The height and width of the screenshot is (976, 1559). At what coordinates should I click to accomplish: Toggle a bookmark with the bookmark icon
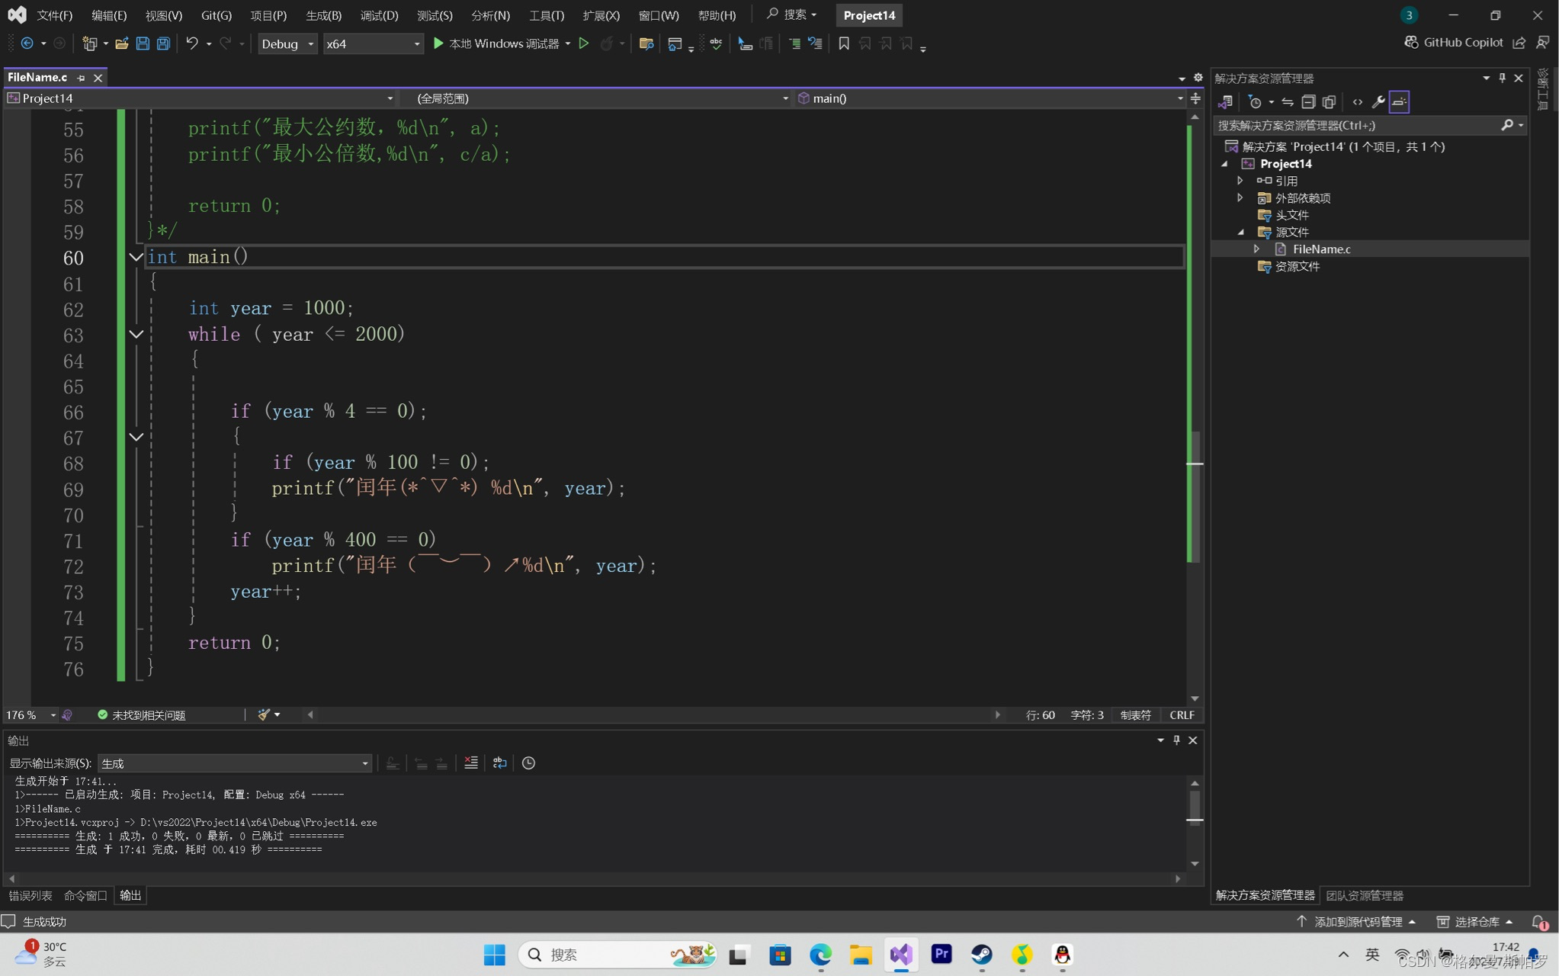click(x=844, y=43)
